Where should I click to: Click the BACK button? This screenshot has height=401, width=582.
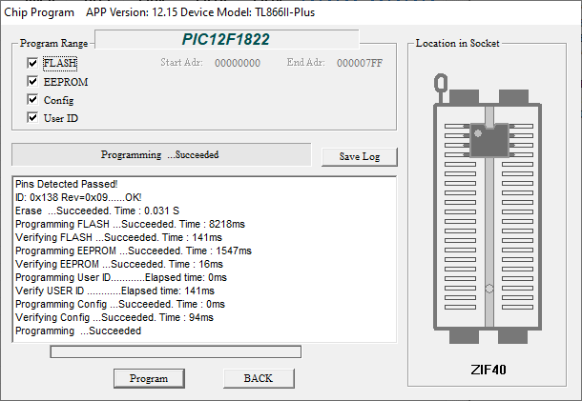[x=259, y=378]
